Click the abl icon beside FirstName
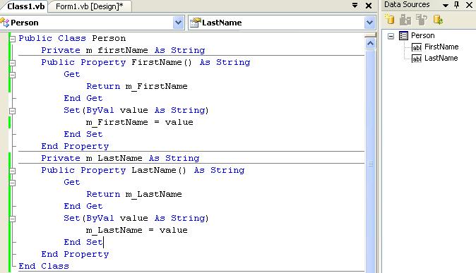 coord(417,47)
